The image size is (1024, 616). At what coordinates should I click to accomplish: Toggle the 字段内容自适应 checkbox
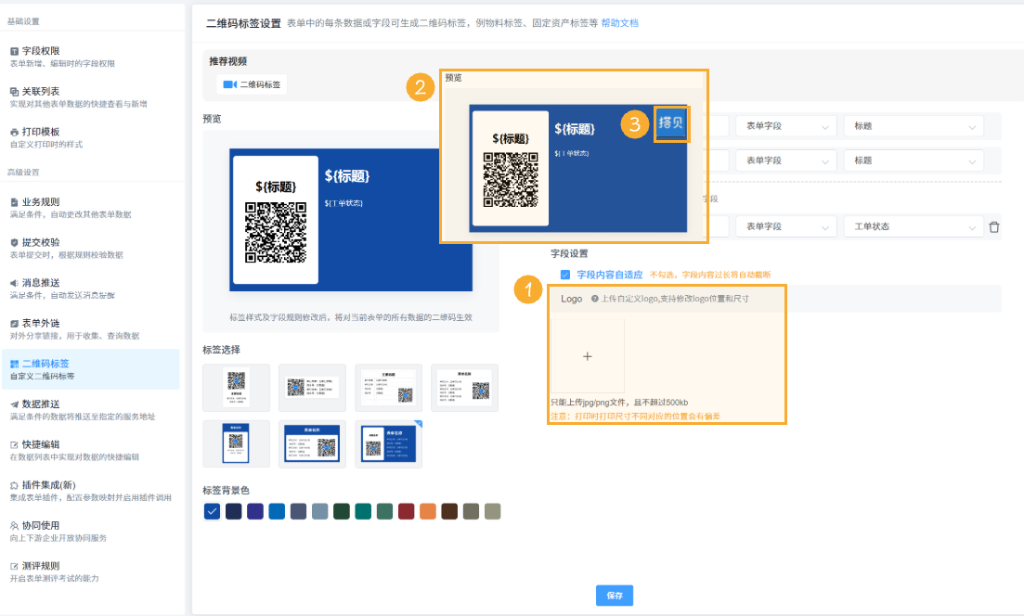pyautogui.click(x=565, y=275)
